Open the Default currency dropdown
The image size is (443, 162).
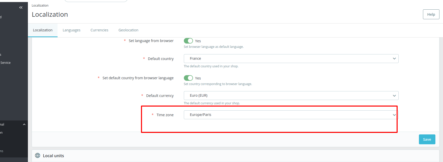click(x=291, y=95)
